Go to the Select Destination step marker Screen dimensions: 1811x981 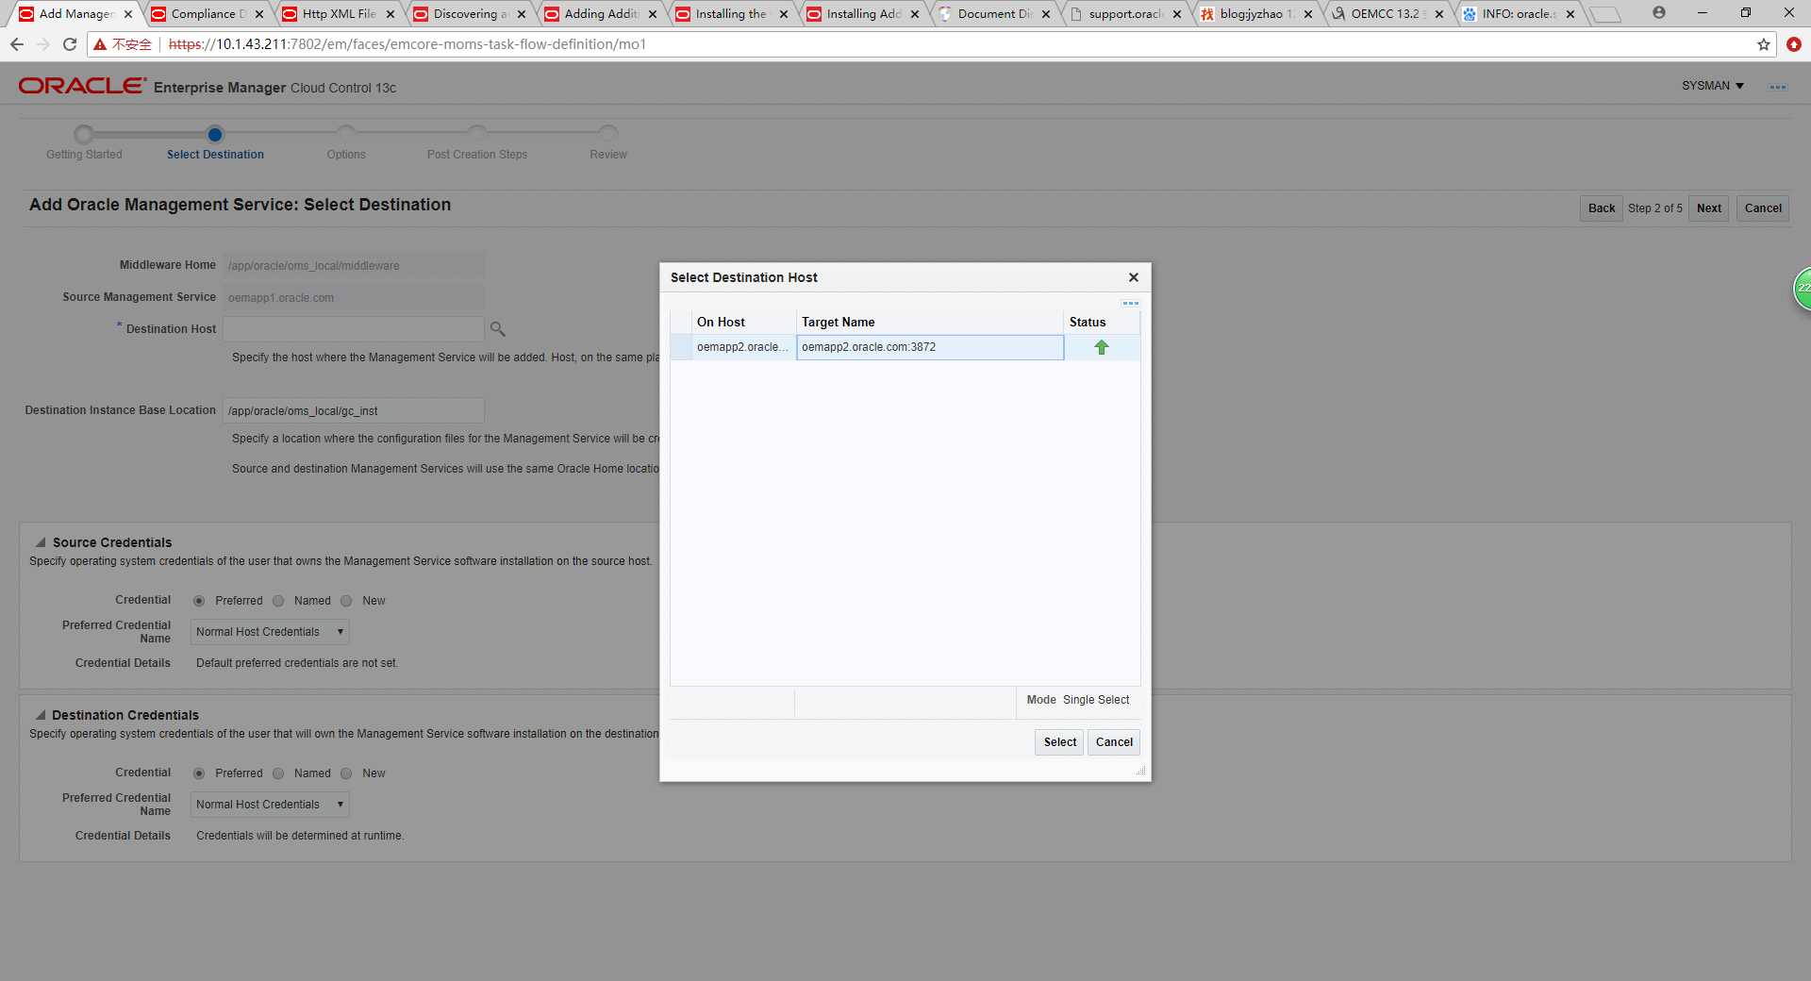pyautogui.click(x=215, y=134)
